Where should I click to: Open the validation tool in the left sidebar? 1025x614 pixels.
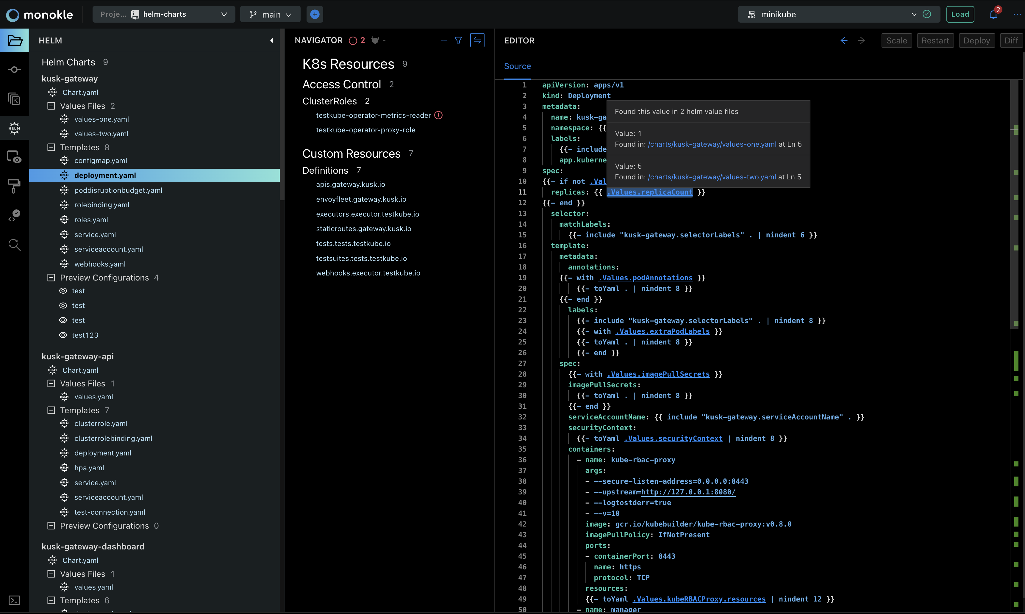click(x=15, y=214)
